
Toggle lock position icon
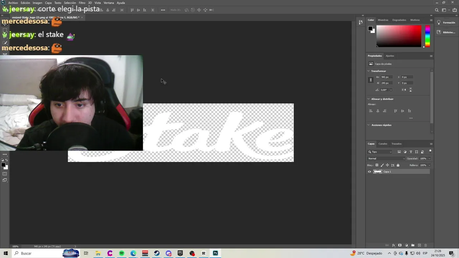[387, 165]
